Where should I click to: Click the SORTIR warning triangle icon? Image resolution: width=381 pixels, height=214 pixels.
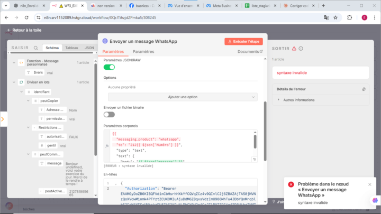tap(294, 49)
